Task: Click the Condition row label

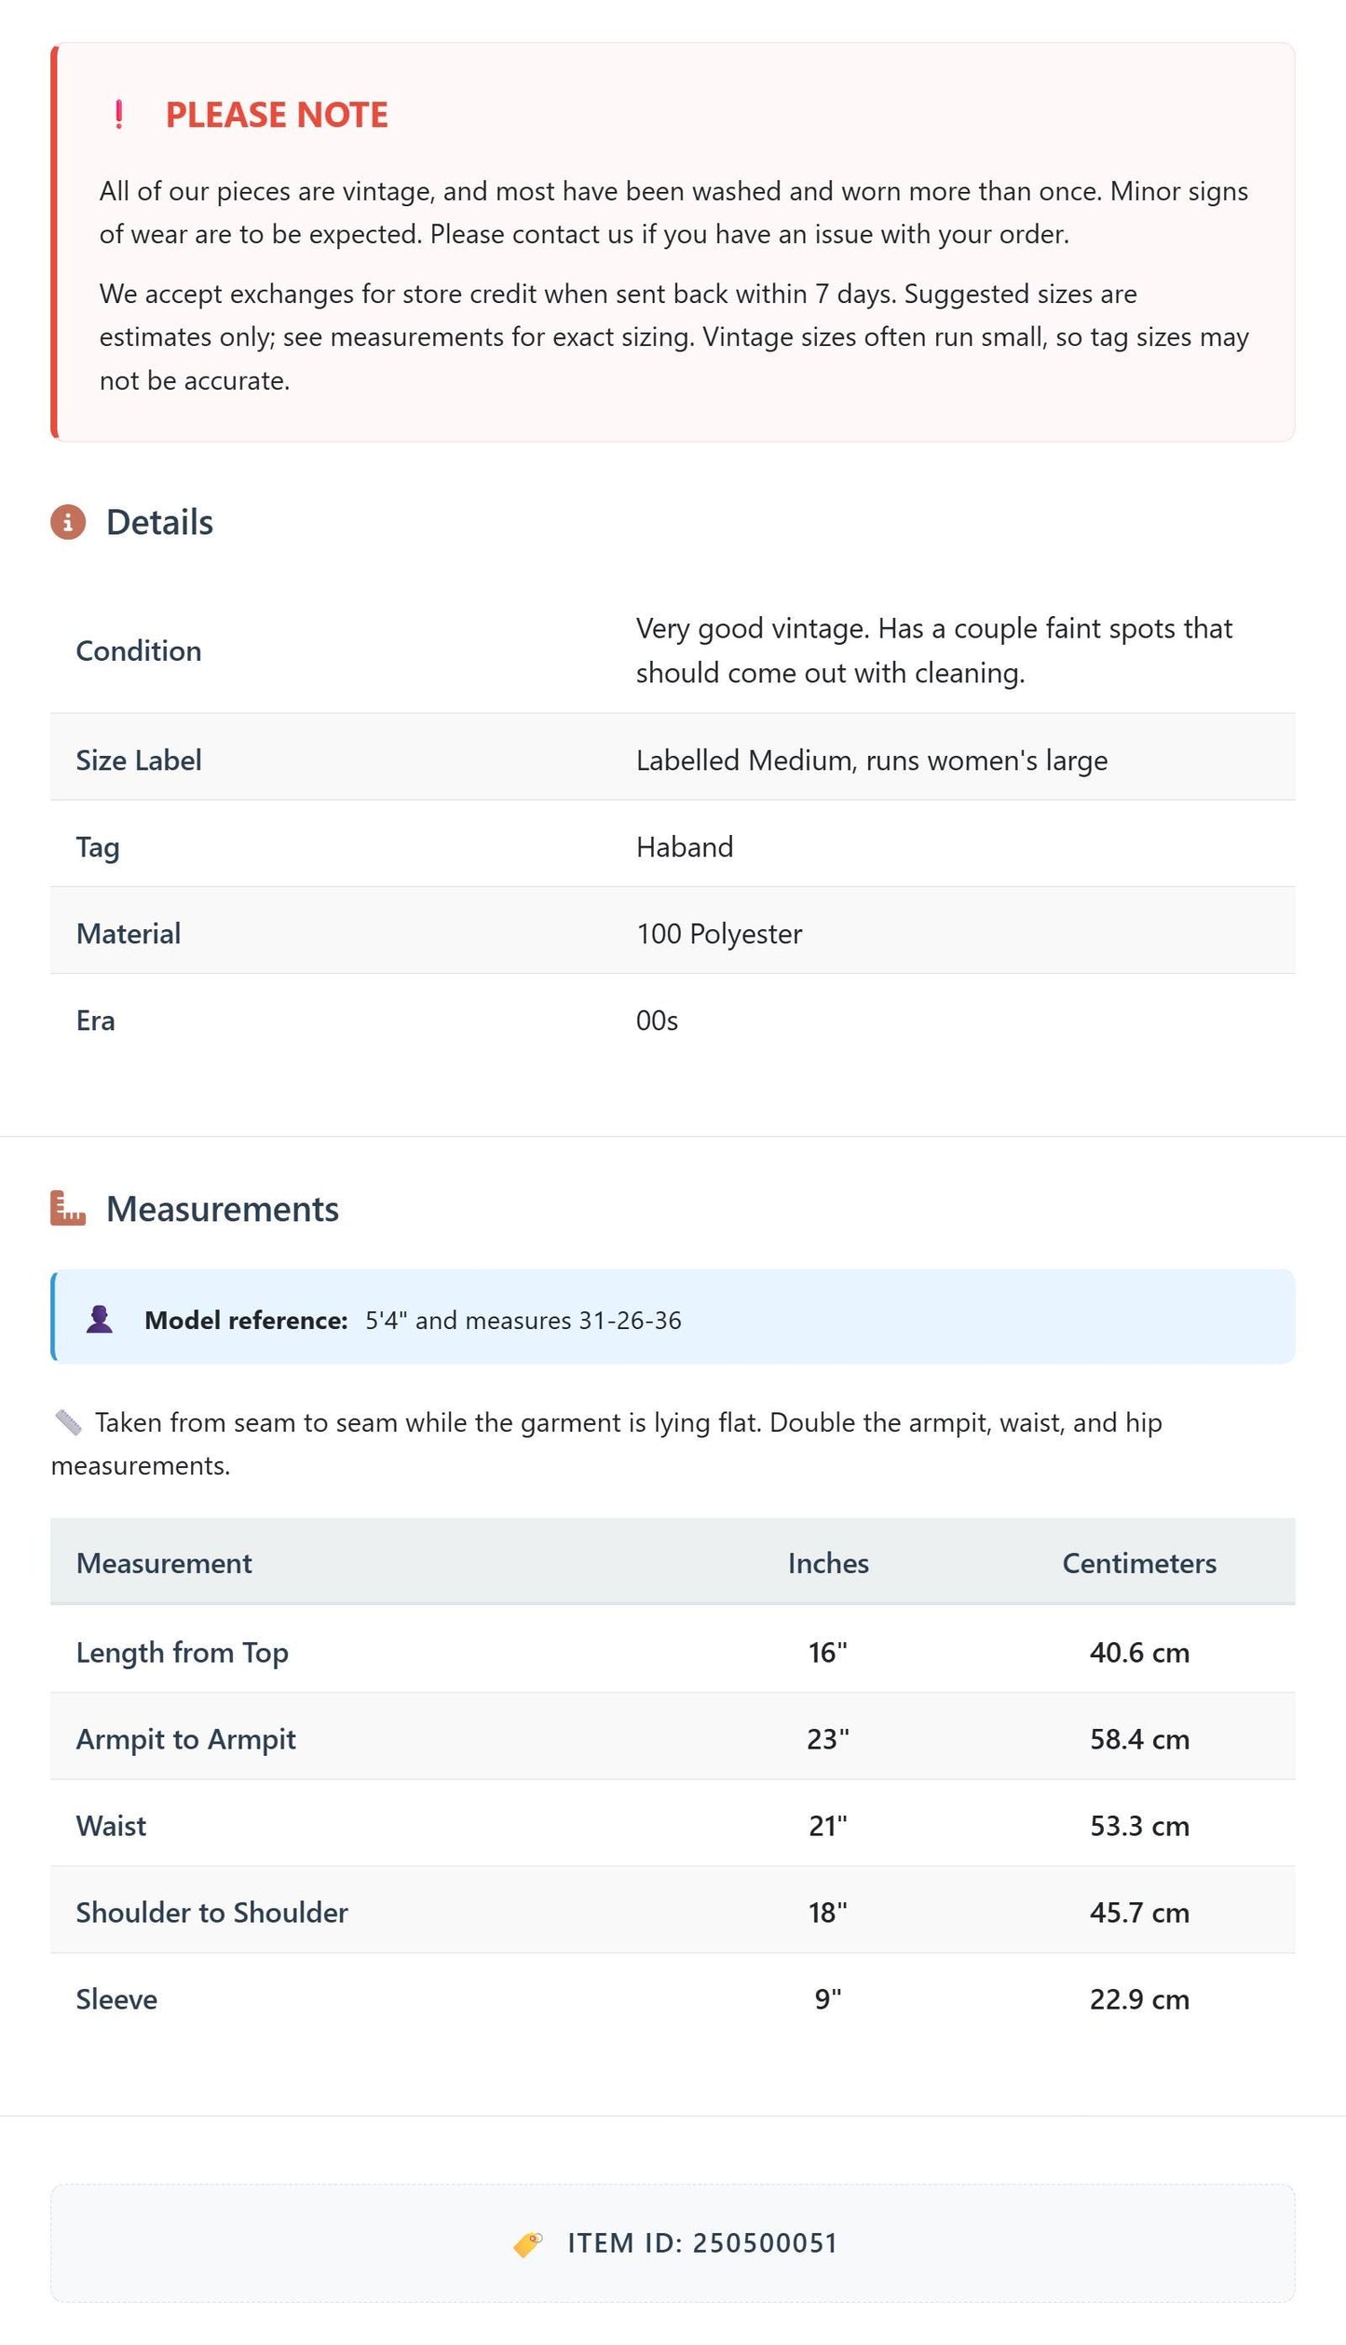Action: (x=139, y=651)
